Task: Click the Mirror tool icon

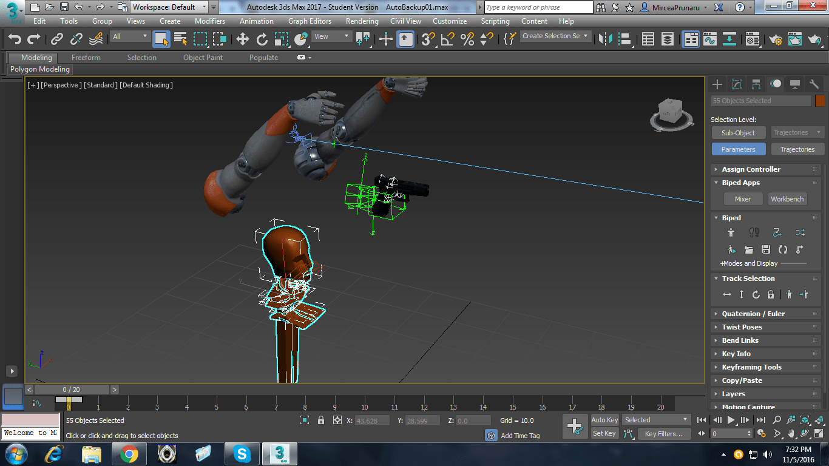Action: [605, 39]
